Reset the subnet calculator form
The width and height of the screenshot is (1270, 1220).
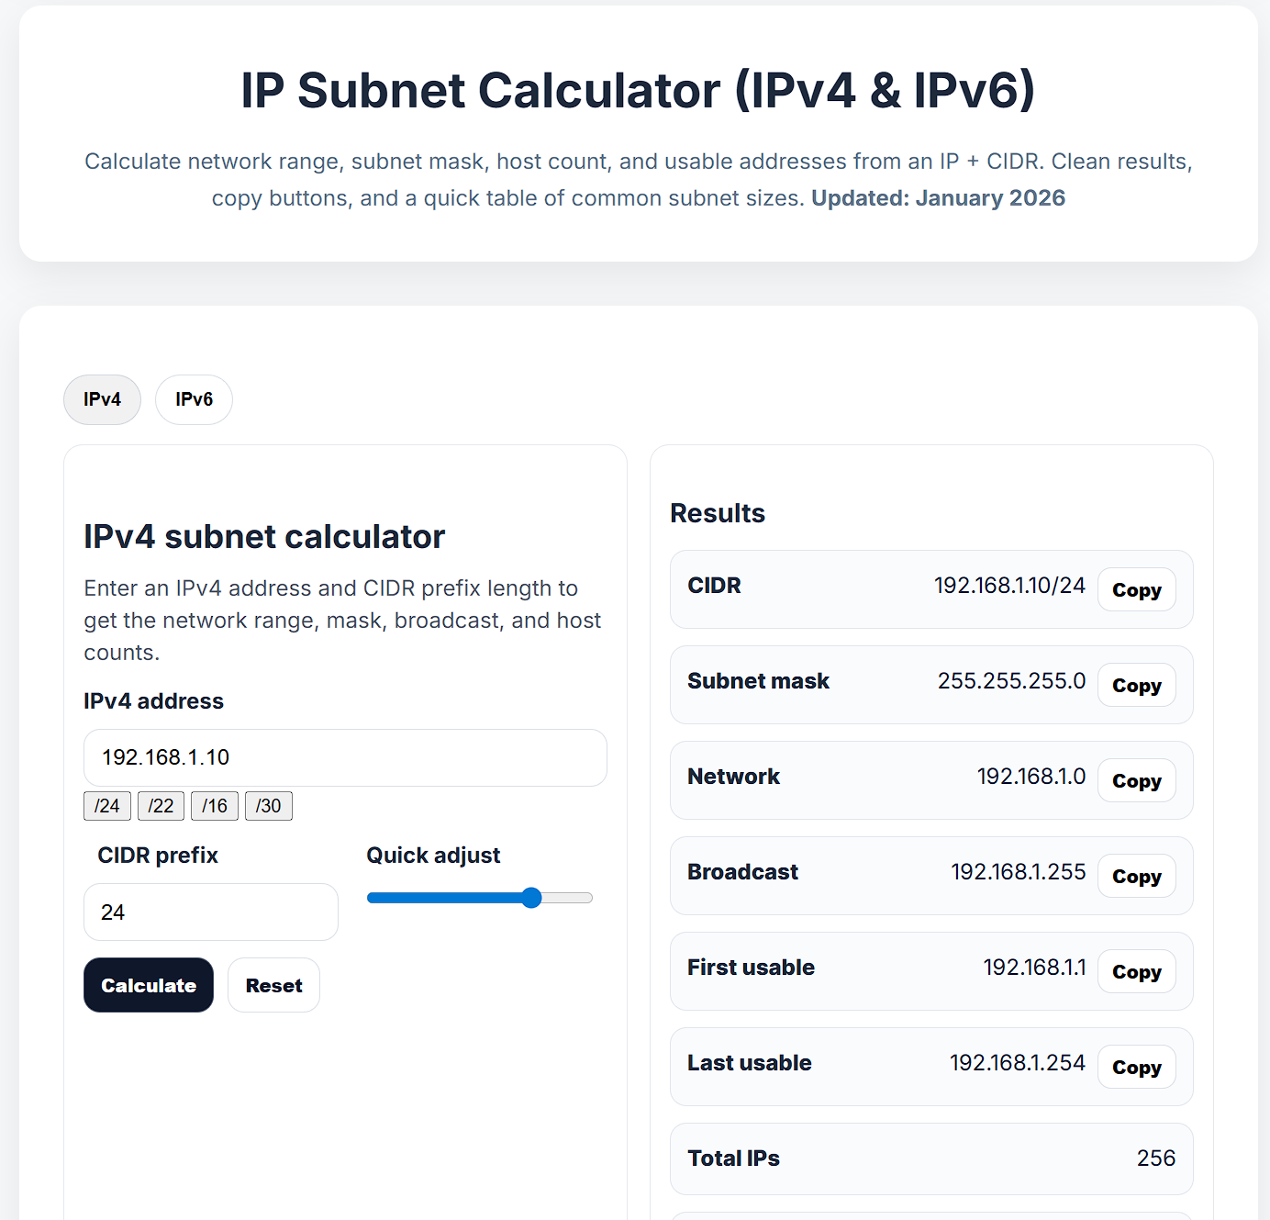(x=273, y=984)
